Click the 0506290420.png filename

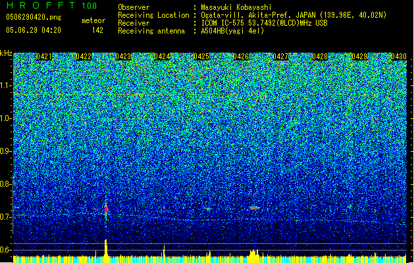[x=34, y=17]
